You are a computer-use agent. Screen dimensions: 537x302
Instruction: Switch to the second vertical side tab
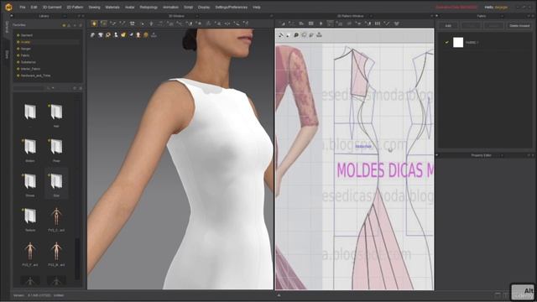[7, 55]
